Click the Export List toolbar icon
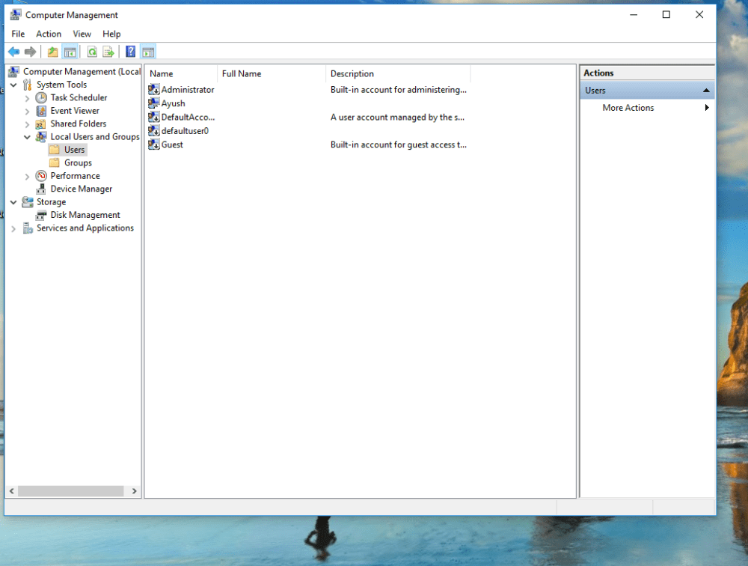The height and width of the screenshot is (566, 748). (x=108, y=52)
